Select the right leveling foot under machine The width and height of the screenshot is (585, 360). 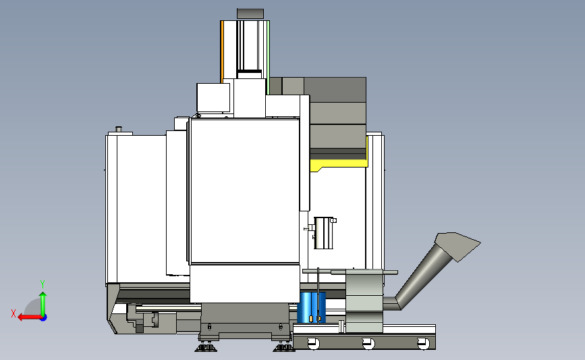tap(284, 348)
